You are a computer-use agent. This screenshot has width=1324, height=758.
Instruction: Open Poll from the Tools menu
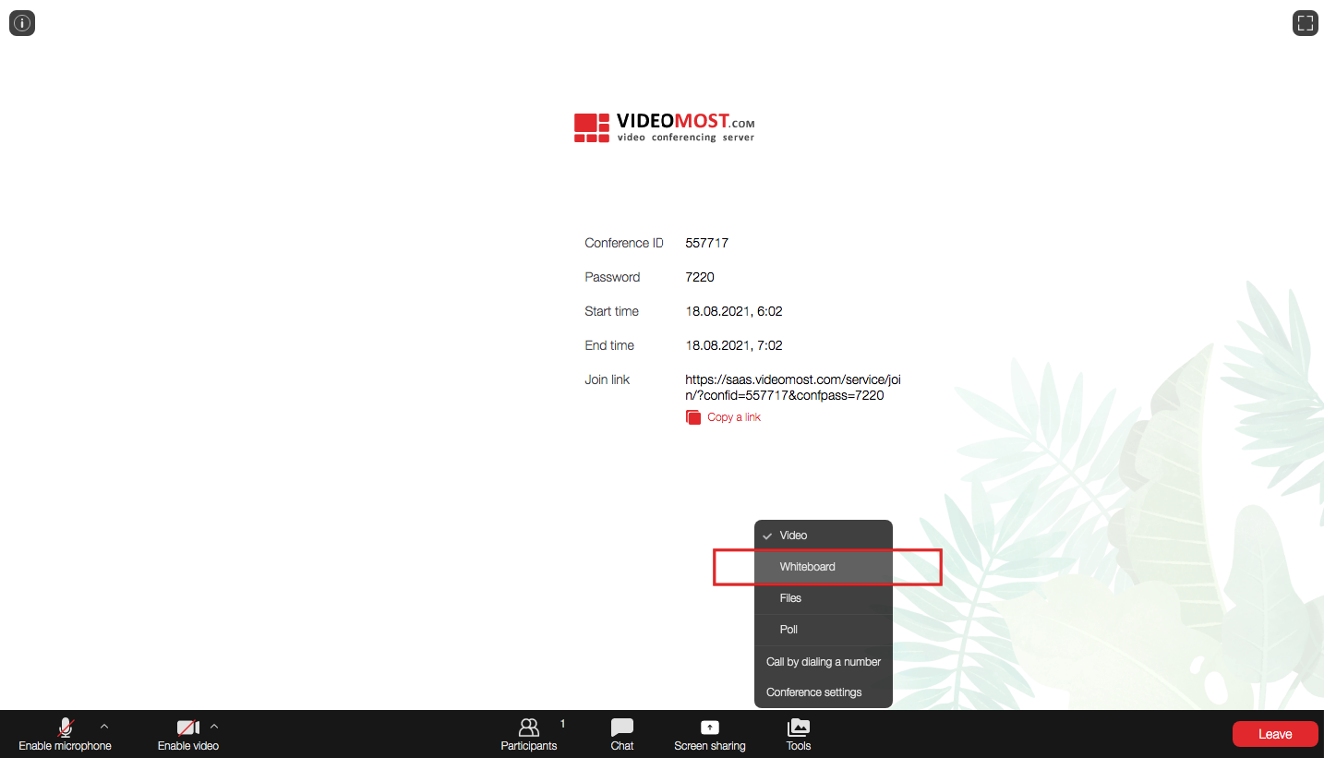coord(788,630)
